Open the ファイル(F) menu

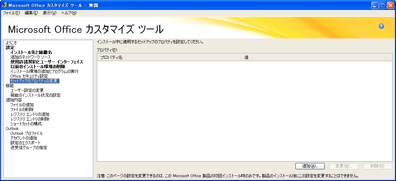pos(11,13)
